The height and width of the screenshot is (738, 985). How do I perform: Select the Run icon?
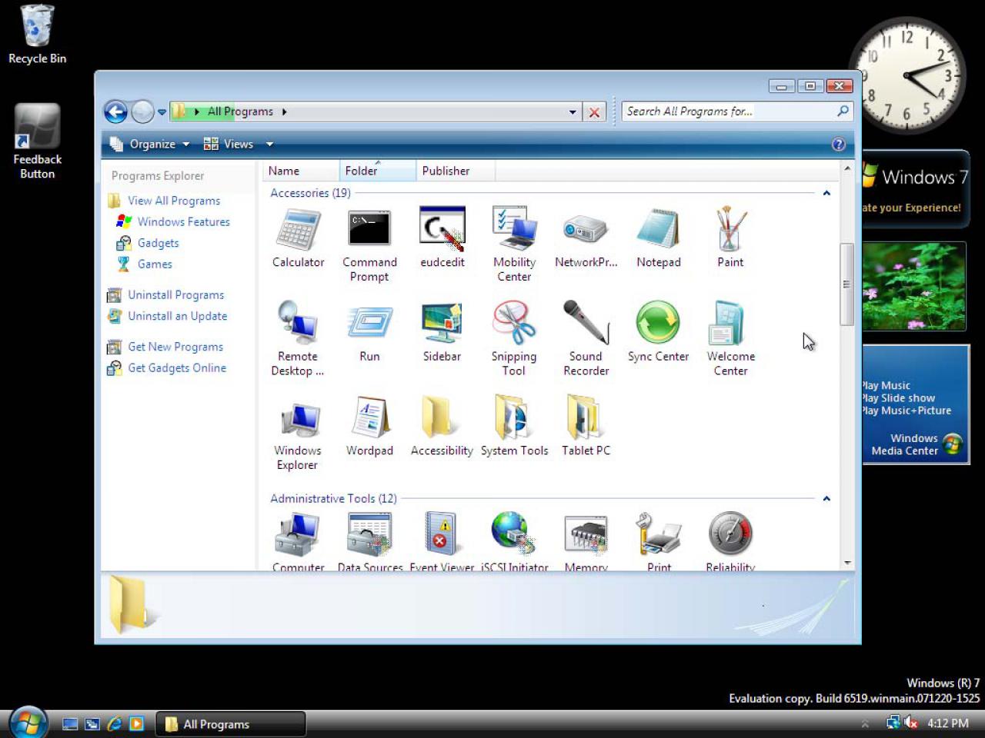click(369, 323)
